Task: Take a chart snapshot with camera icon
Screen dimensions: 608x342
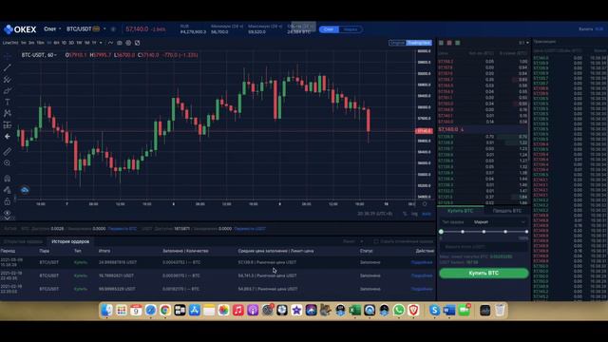Action: pyautogui.click(x=120, y=43)
